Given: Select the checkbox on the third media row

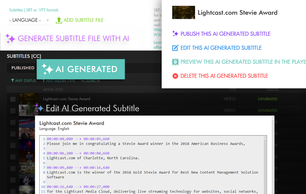Looking at the screenshot, I should 13,122.
